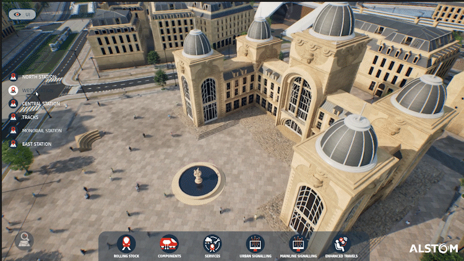Image resolution: width=464 pixels, height=261 pixels.
Task: Click the ENHANCED TRAVELS caption
Action: [x=342, y=256]
